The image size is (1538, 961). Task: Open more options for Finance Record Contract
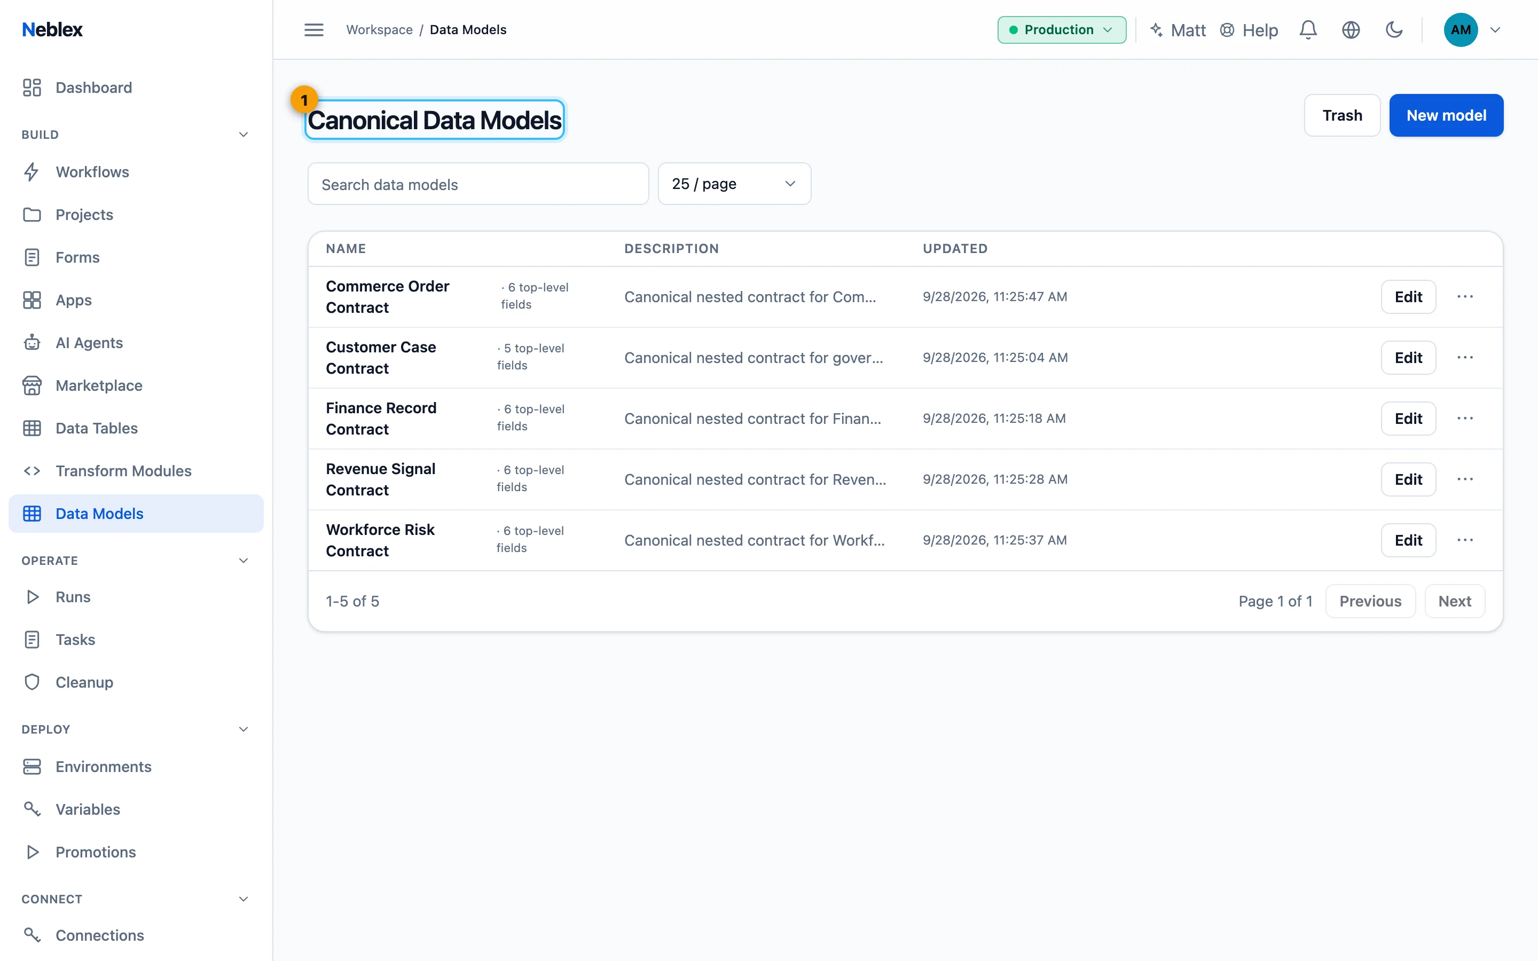tap(1465, 418)
